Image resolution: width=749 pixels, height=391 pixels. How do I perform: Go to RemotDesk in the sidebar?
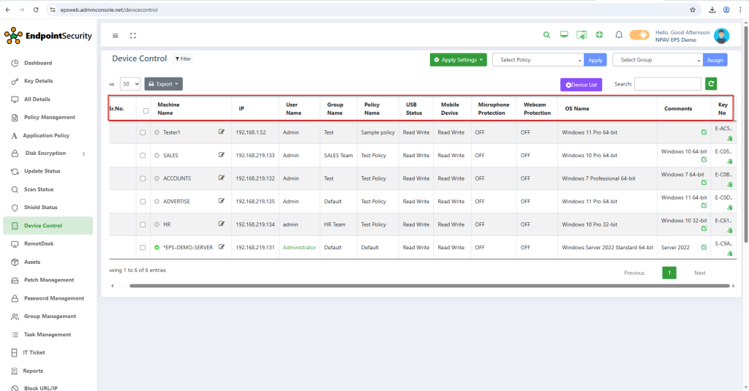coord(39,243)
